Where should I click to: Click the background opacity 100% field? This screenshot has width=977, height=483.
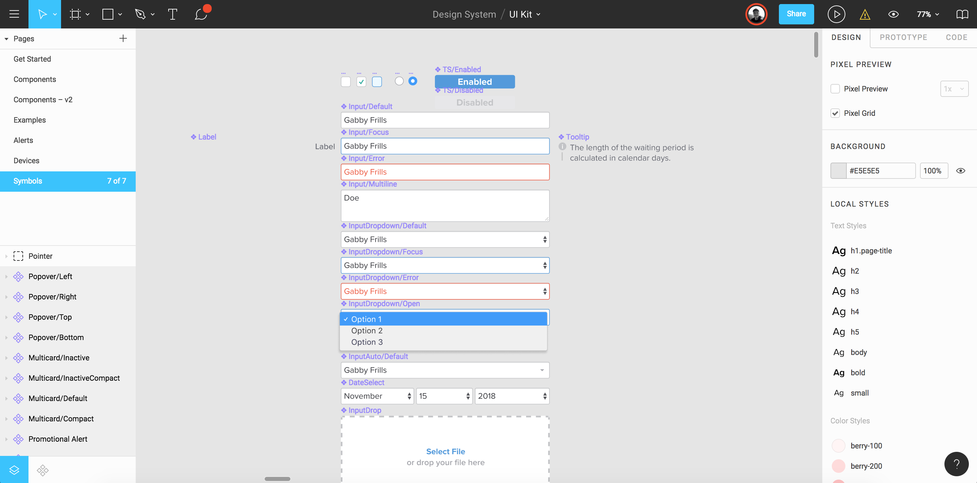[x=933, y=171]
